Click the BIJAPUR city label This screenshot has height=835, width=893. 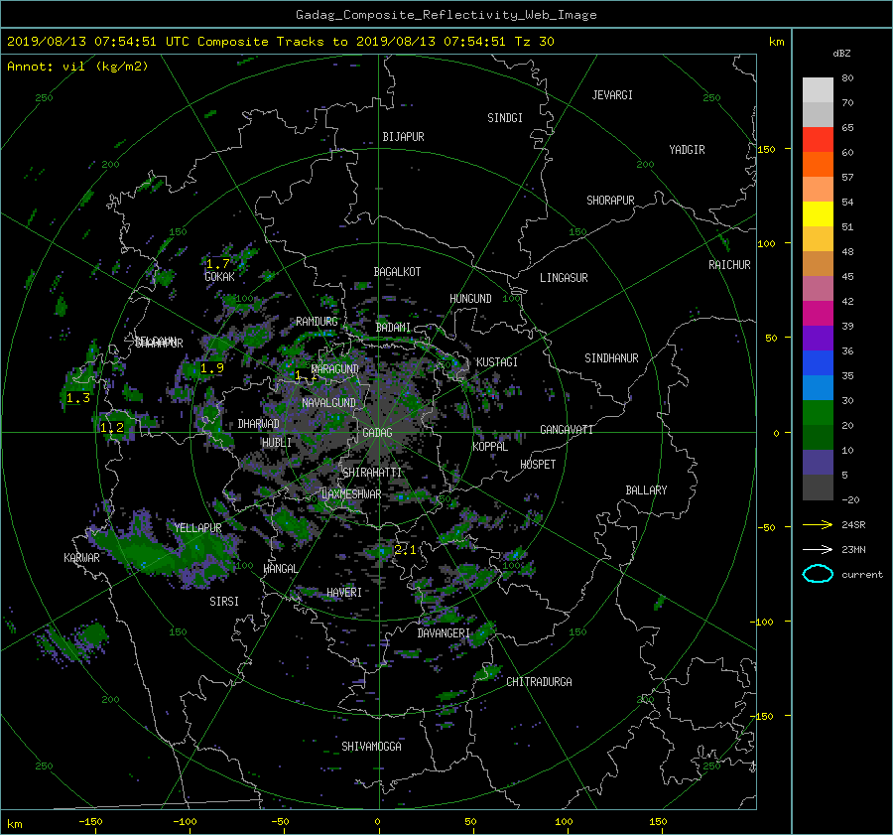pyautogui.click(x=403, y=137)
